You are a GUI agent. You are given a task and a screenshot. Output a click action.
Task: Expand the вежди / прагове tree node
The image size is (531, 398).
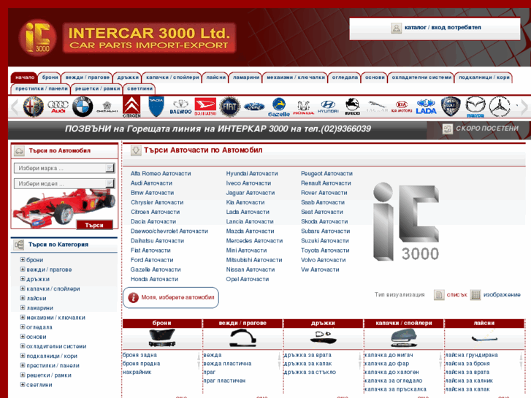[23, 269]
